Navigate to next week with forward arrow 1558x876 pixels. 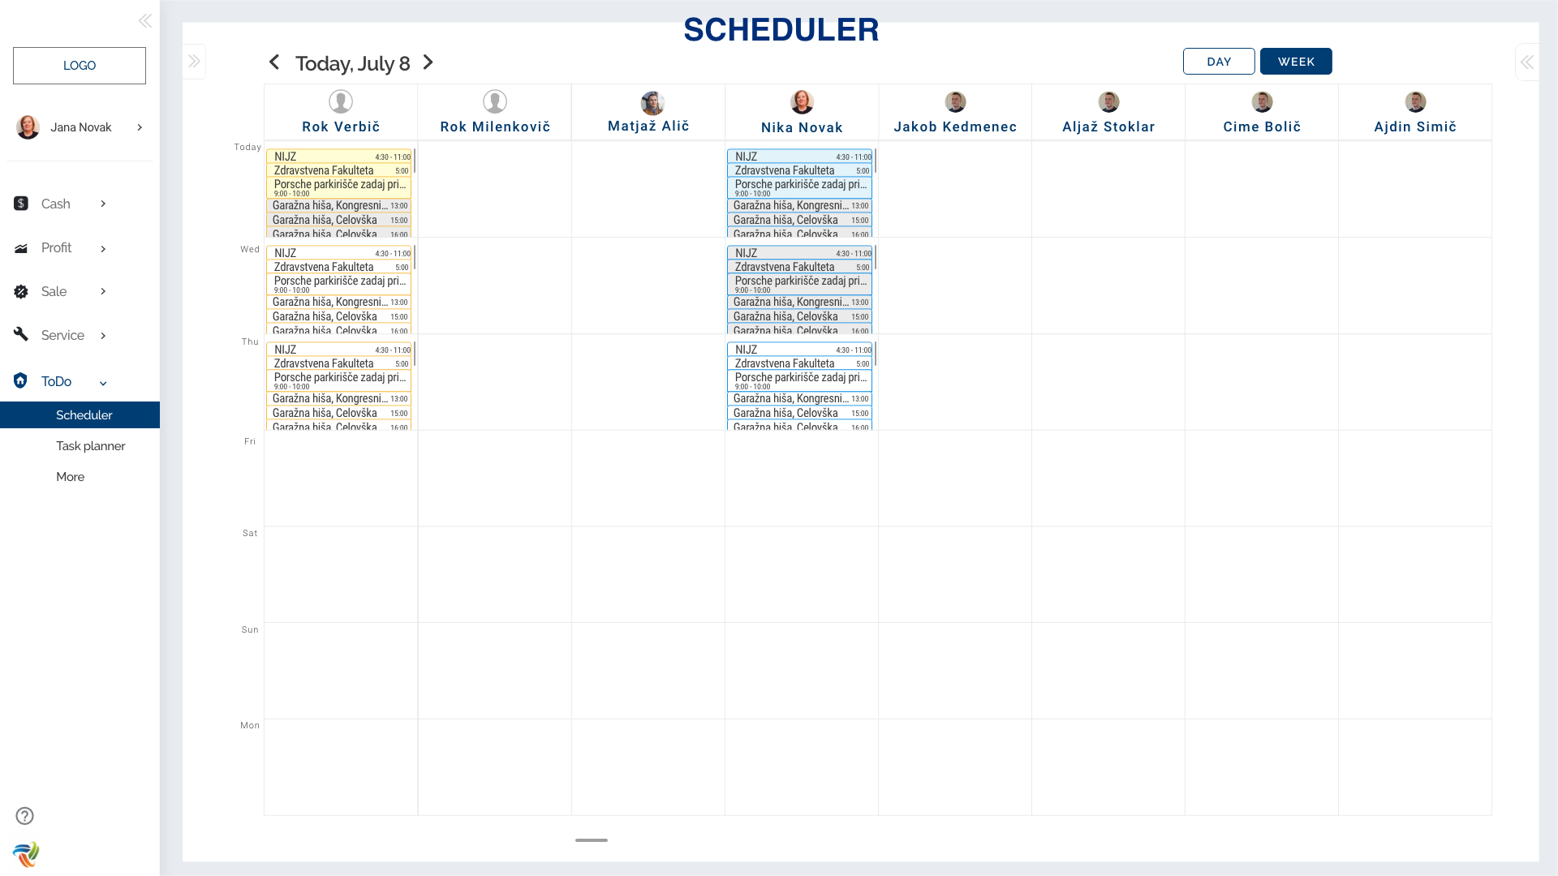[427, 63]
